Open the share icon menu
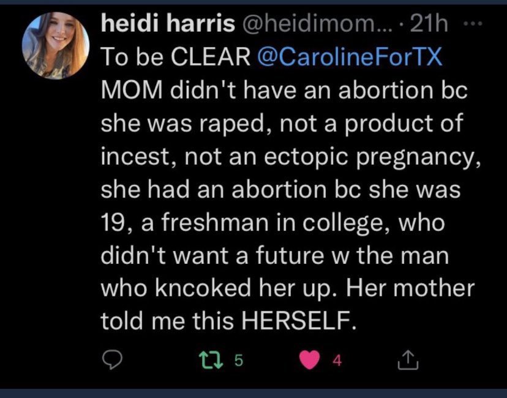This screenshot has height=398, width=507. pos(408,360)
